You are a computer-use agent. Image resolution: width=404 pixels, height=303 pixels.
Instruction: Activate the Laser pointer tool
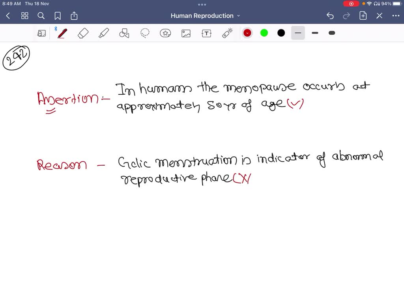coord(227,33)
